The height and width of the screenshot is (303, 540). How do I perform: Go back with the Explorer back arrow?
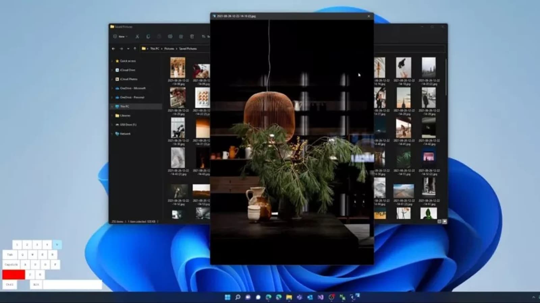pos(113,48)
